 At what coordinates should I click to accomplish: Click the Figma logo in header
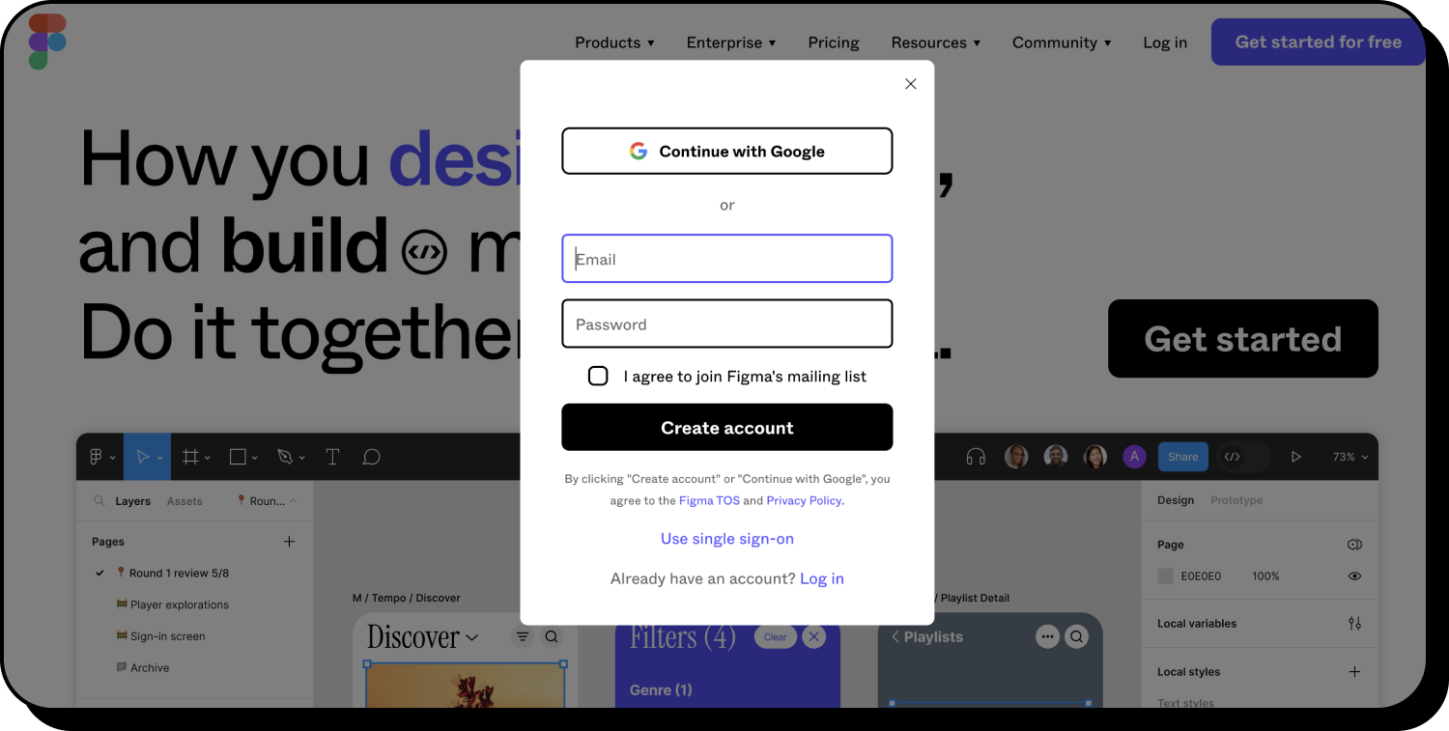coord(47,42)
